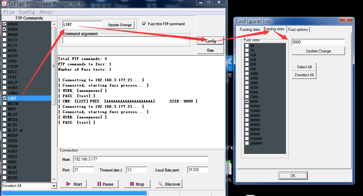363x196 pixels.
Task: Check the 11000 fuzz size
Action: [247, 106]
